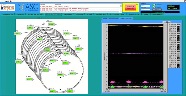Click the 10-TT-19 plot line sample icon
The height and width of the screenshot is (96, 186).
tap(178, 65)
